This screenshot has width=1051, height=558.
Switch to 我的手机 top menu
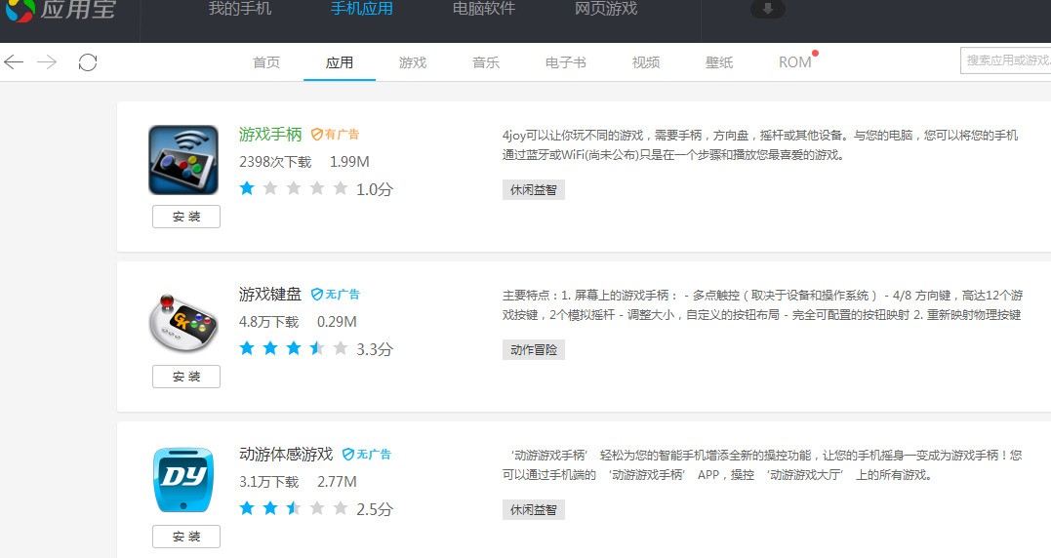click(x=240, y=9)
